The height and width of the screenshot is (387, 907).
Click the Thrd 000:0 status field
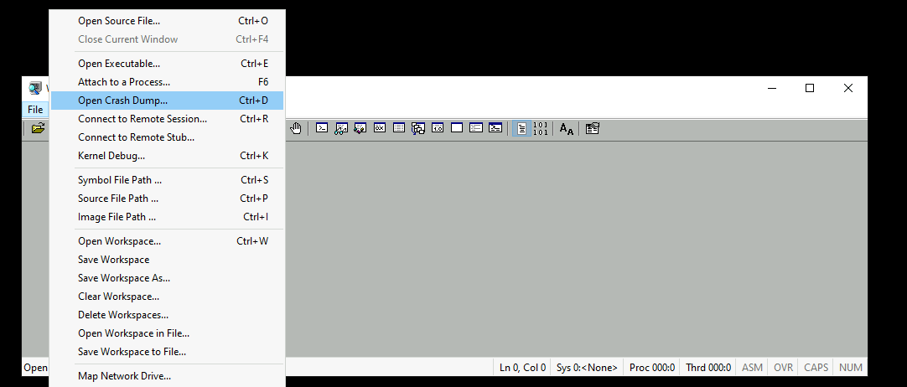tap(708, 368)
